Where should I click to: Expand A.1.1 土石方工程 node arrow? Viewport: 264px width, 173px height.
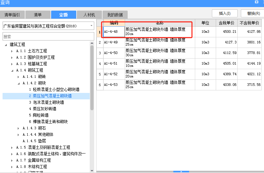12,51
